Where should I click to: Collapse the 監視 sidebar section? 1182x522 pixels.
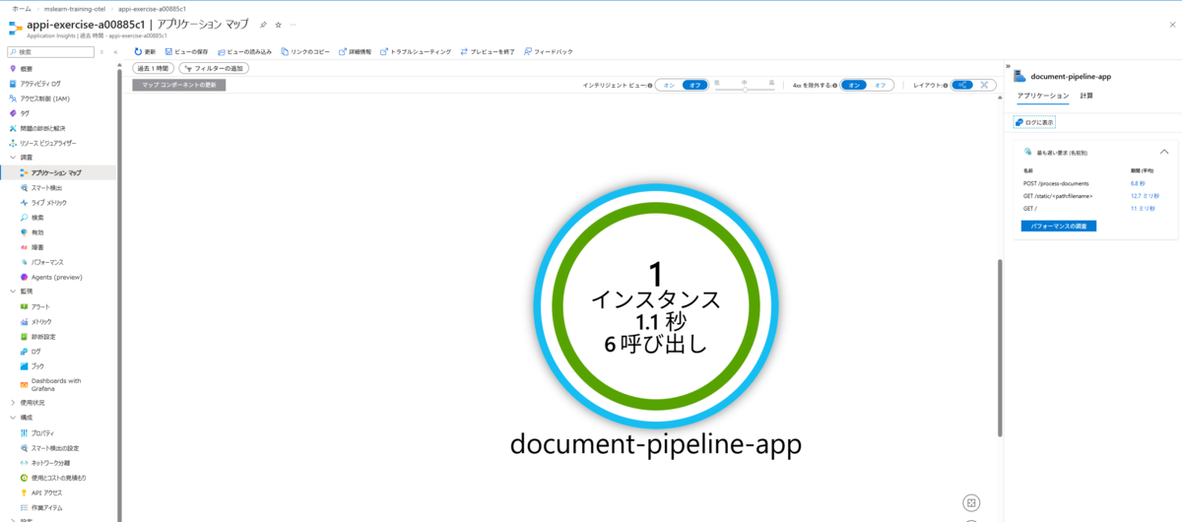[13, 292]
